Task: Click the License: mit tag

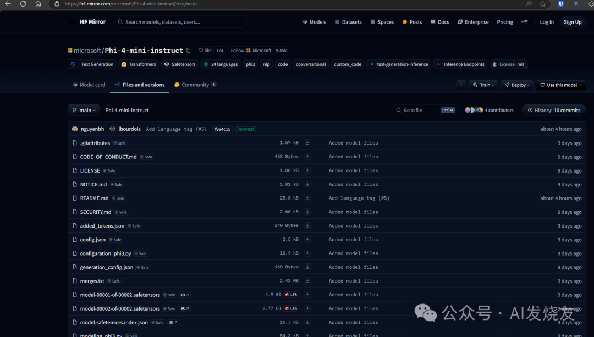Action: point(508,64)
